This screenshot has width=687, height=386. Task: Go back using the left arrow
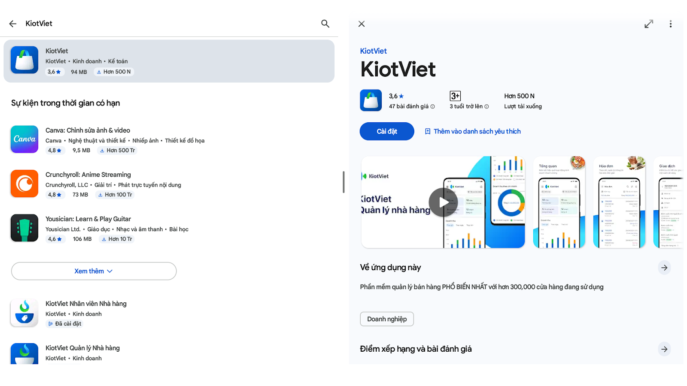(x=13, y=24)
